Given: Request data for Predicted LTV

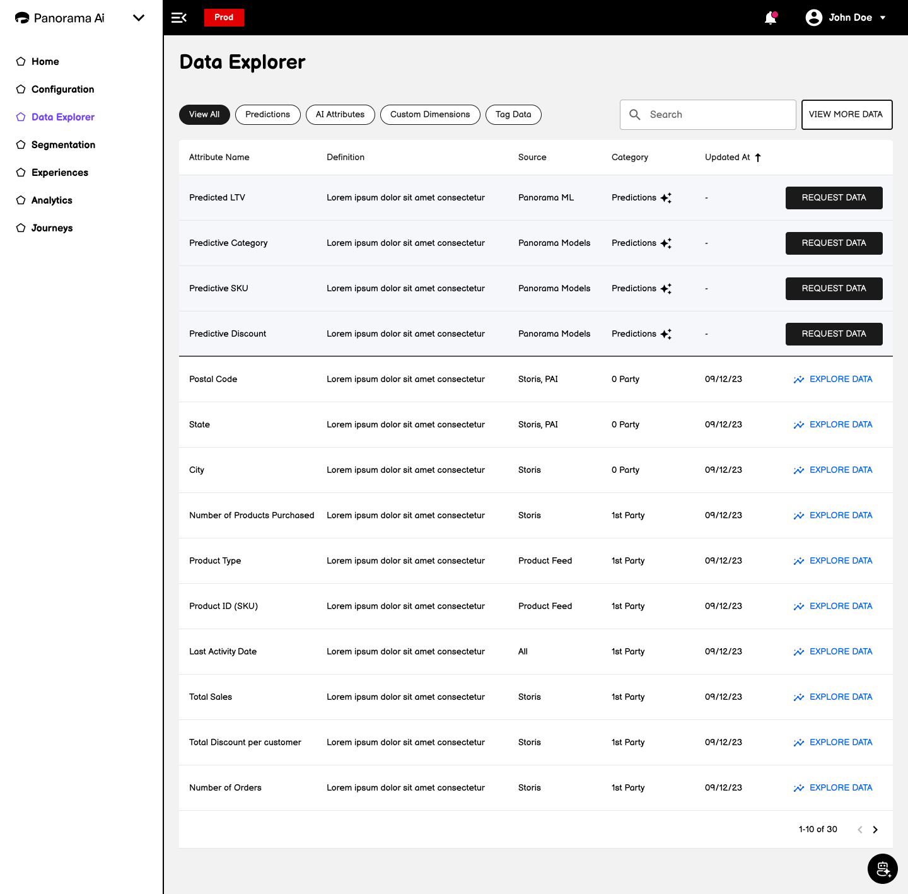Looking at the screenshot, I should point(834,198).
